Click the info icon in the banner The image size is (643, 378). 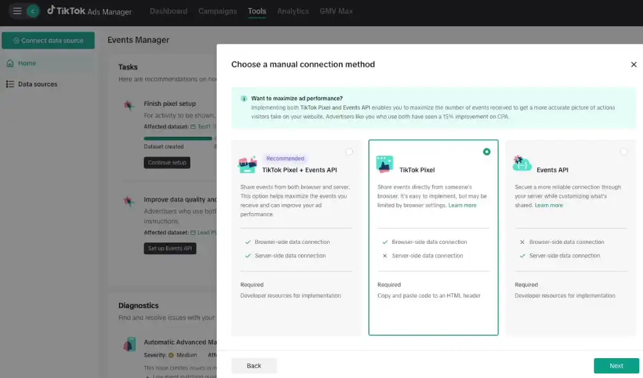[x=244, y=99]
